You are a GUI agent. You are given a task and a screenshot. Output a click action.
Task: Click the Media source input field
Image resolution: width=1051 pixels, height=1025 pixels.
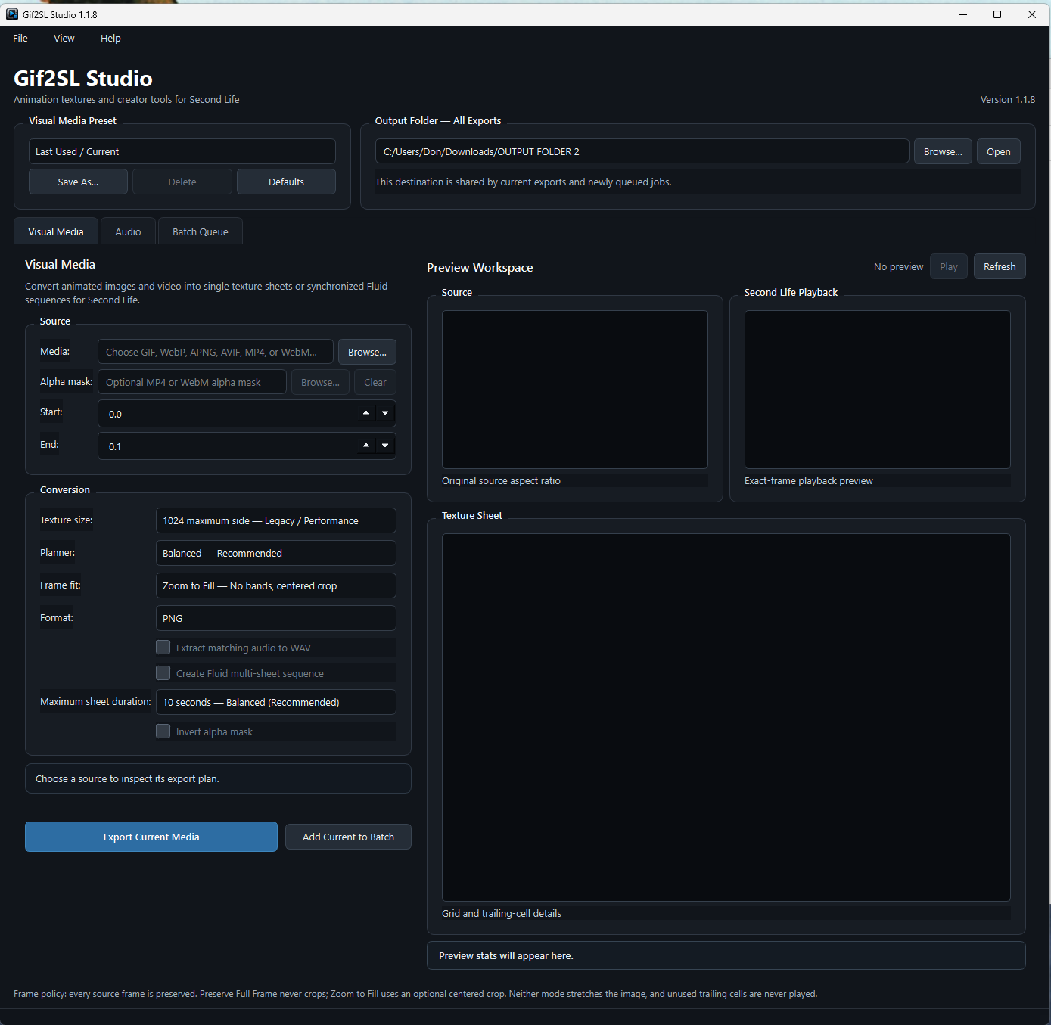216,352
